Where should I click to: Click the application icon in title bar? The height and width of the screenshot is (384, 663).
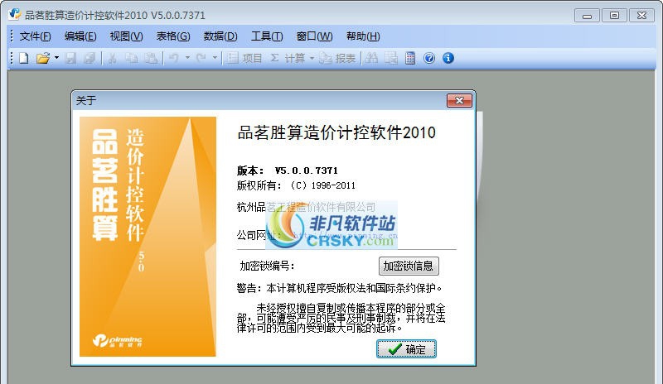click(14, 14)
